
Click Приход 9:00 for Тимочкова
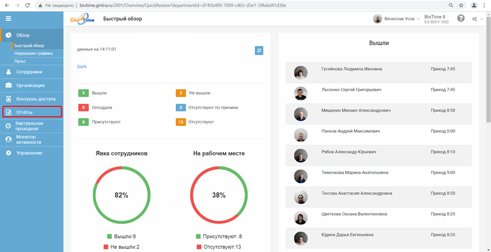click(x=443, y=172)
